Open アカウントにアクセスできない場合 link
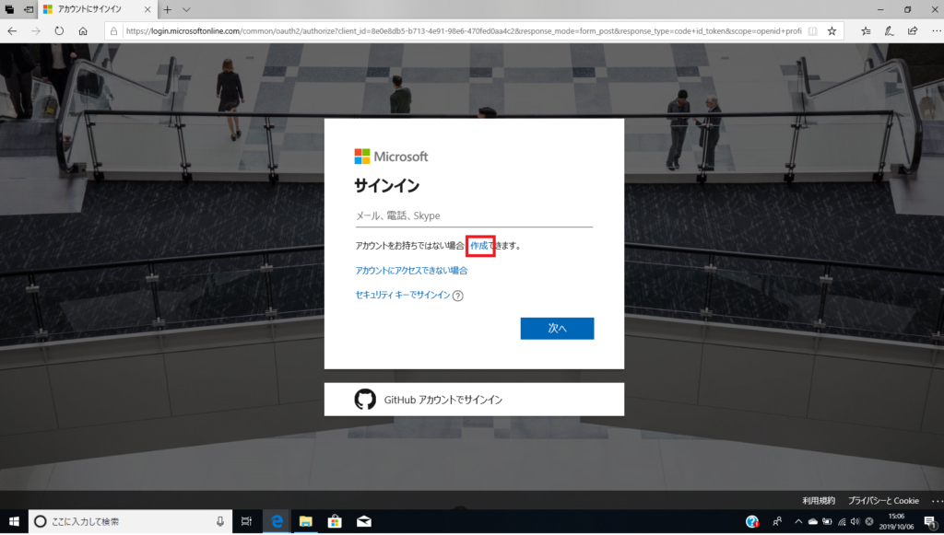This screenshot has height=535, width=944. (x=411, y=271)
